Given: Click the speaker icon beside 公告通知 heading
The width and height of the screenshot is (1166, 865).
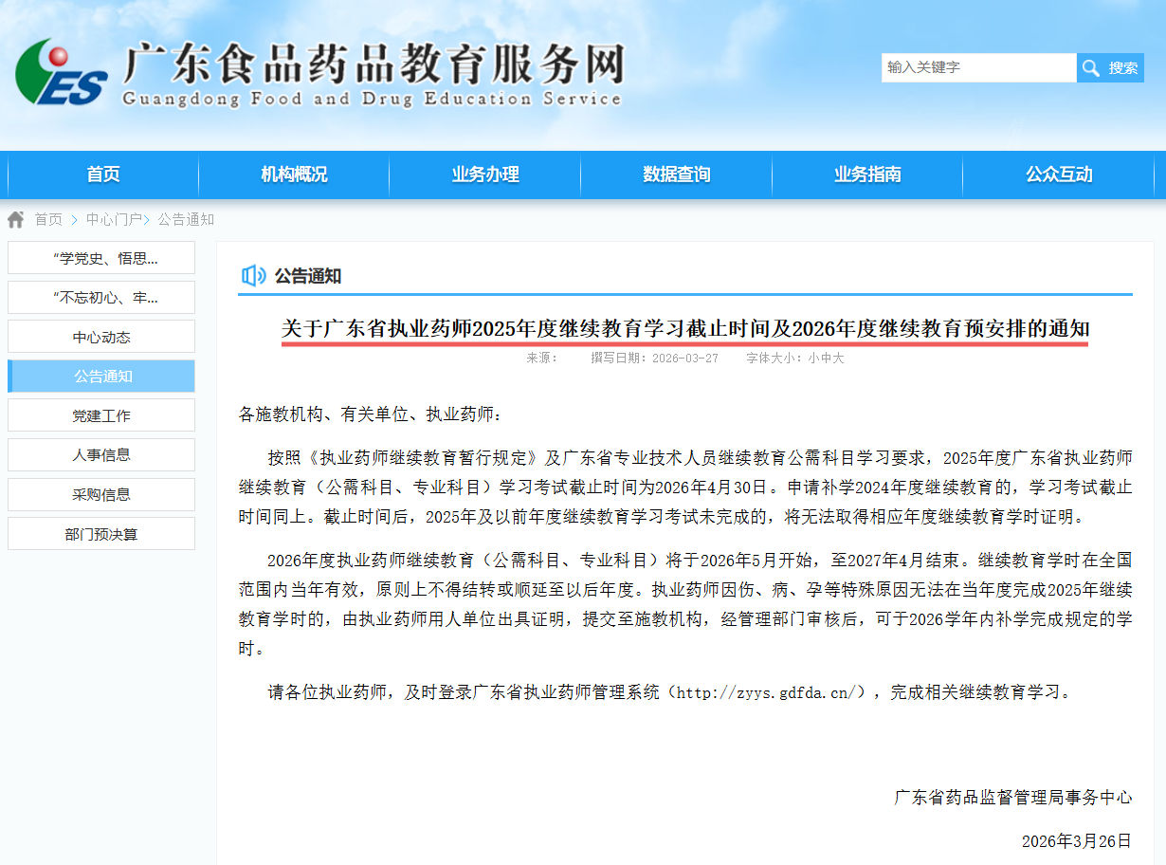Looking at the screenshot, I should coord(253,276).
